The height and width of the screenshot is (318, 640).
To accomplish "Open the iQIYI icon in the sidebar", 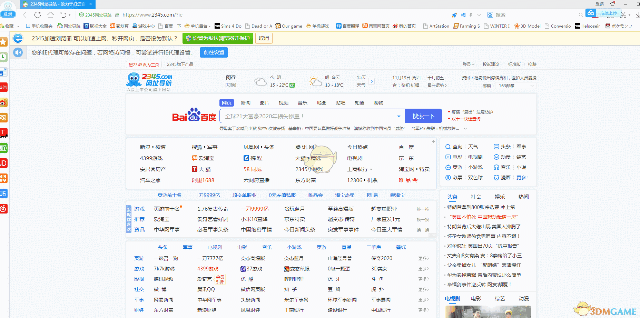I will tap(4, 148).
